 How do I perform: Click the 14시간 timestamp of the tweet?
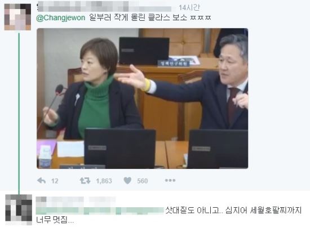tap(189, 8)
